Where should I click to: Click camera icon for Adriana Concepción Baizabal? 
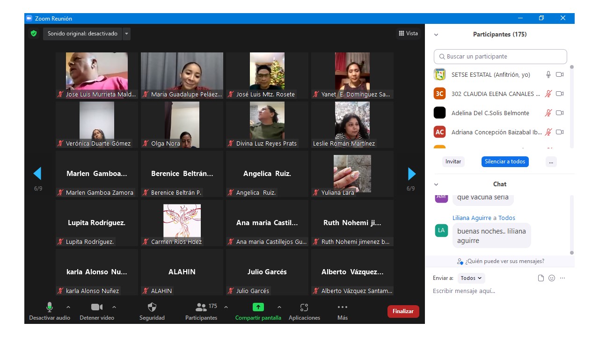pyautogui.click(x=560, y=132)
